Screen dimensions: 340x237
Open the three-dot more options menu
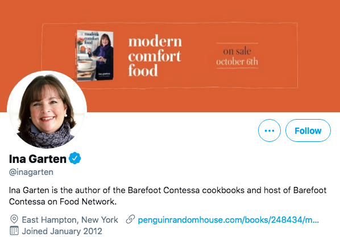pyautogui.click(x=269, y=130)
